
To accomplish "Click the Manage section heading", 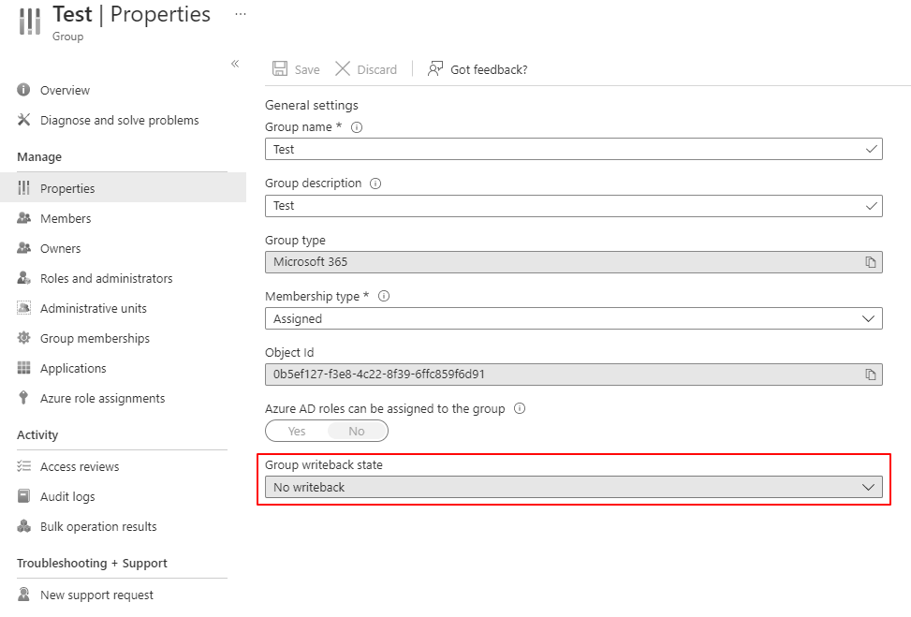I will pos(39,157).
